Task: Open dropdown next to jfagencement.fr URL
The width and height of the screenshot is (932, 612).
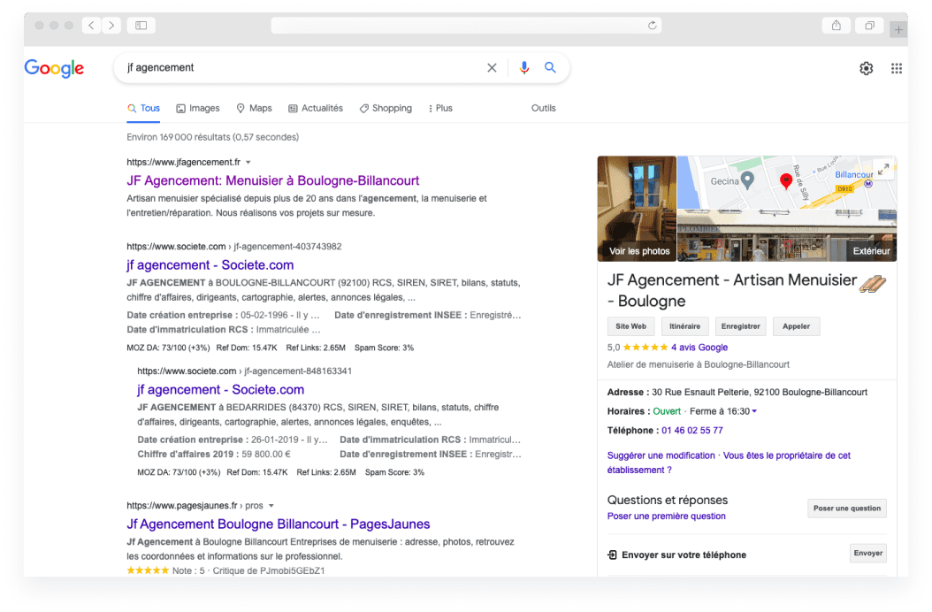Action: [x=248, y=163]
